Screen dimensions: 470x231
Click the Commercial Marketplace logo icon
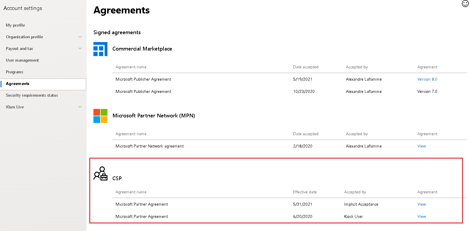(x=100, y=49)
